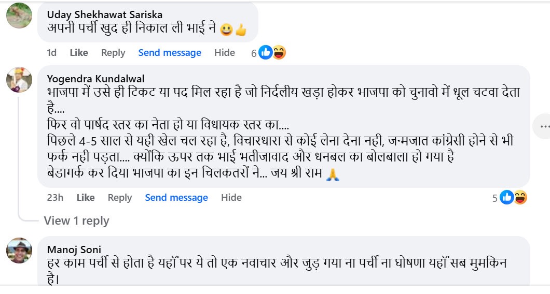Click Uday Shekhawat Sariska's profile picture

tap(19, 16)
